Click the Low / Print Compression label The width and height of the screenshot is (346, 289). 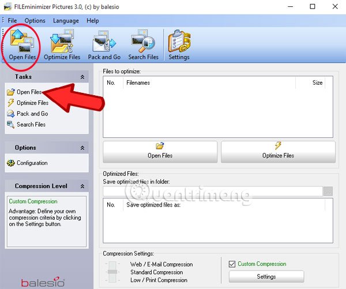159,280
